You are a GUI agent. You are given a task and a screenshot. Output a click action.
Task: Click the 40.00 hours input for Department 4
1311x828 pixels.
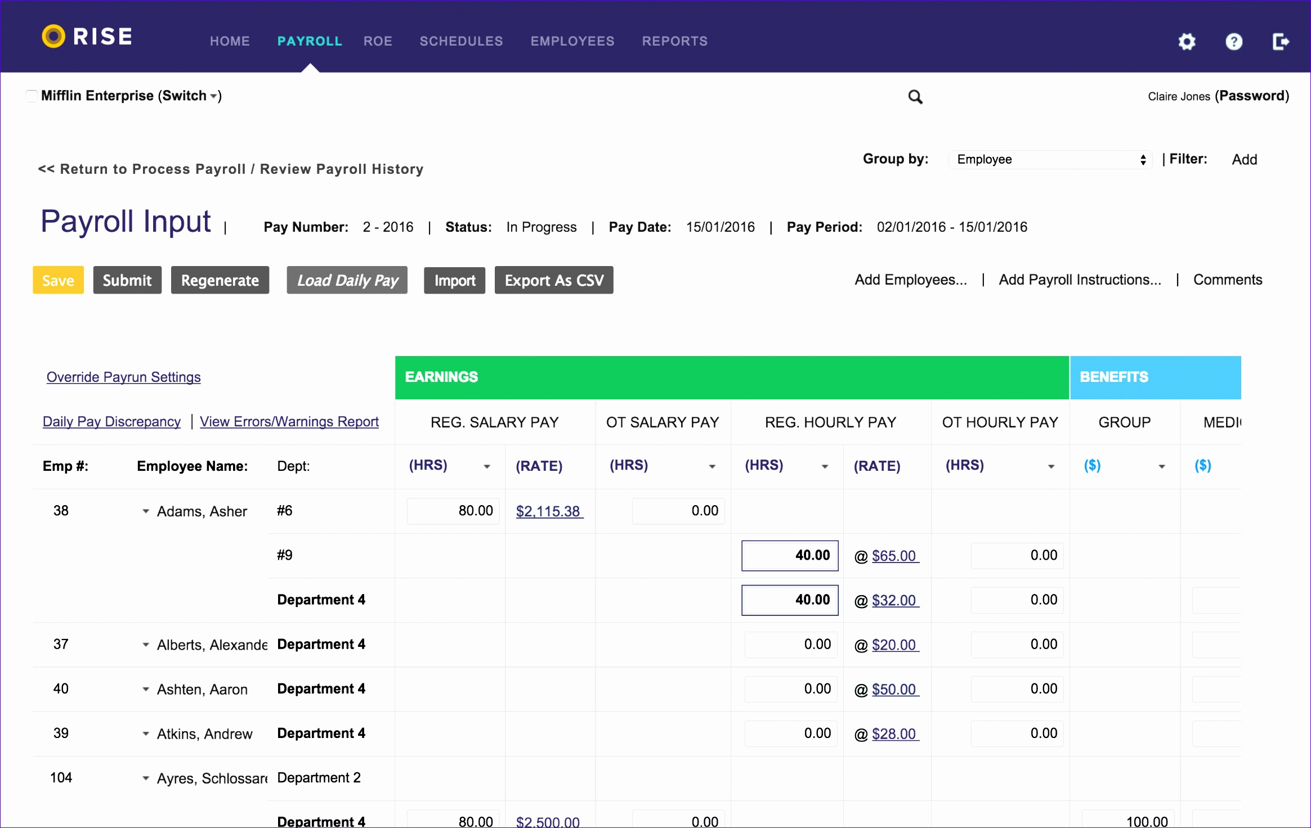(790, 600)
